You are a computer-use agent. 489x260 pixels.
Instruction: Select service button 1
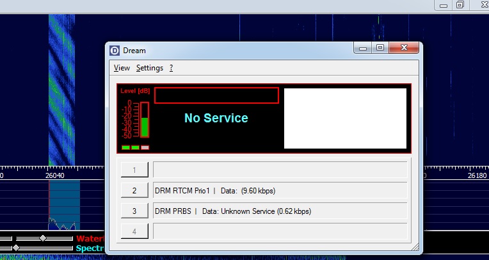(x=134, y=170)
